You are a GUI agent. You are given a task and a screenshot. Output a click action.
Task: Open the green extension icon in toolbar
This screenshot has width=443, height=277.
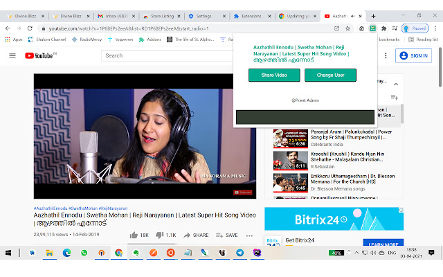tap(373, 28)
